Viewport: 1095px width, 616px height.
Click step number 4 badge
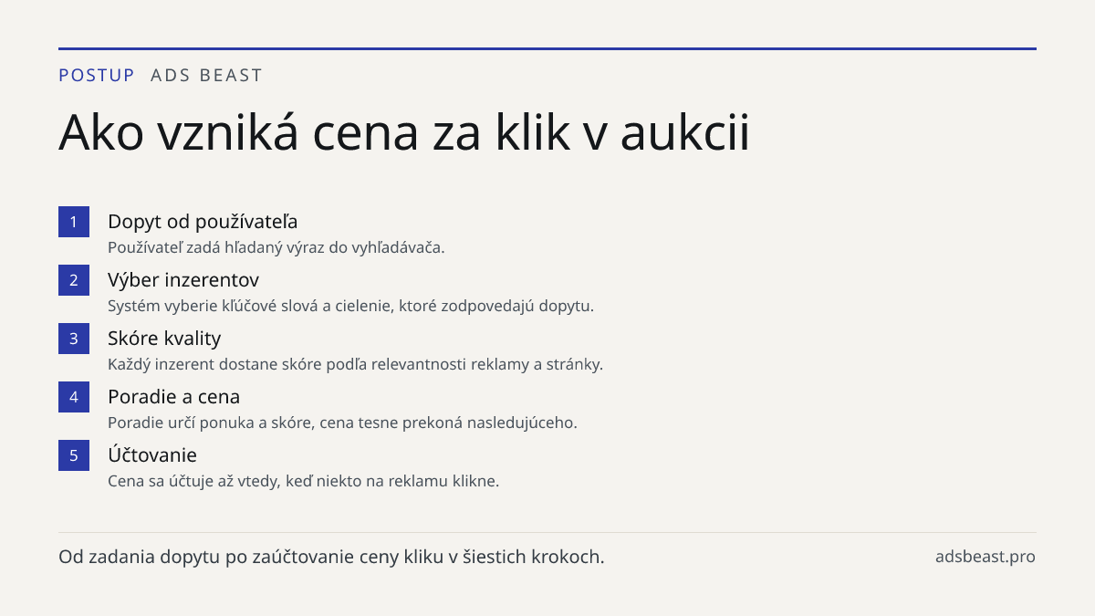(x=74, y=397)
